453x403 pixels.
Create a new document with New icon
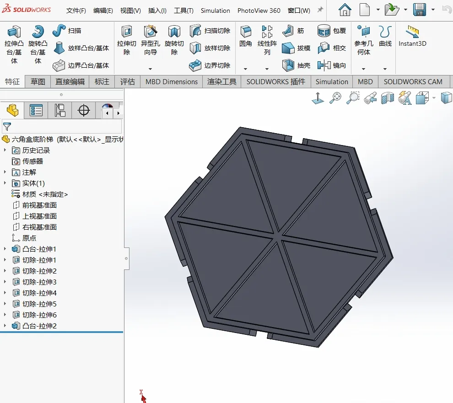pos(365,10)
